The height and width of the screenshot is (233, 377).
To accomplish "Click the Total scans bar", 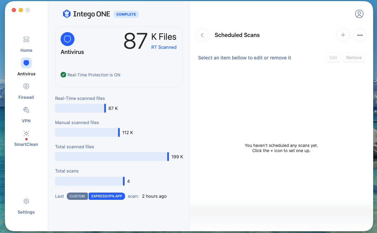I will coord(90,181).
